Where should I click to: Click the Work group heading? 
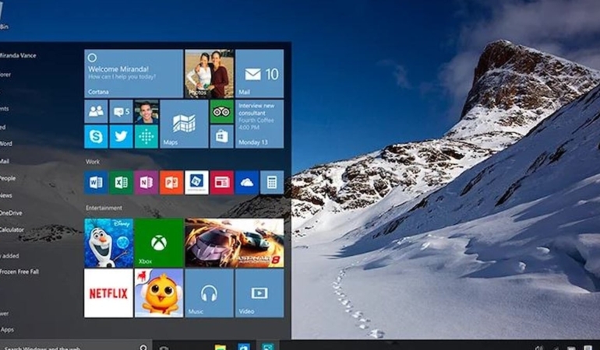pyautogui.click(x=93, y=162)
